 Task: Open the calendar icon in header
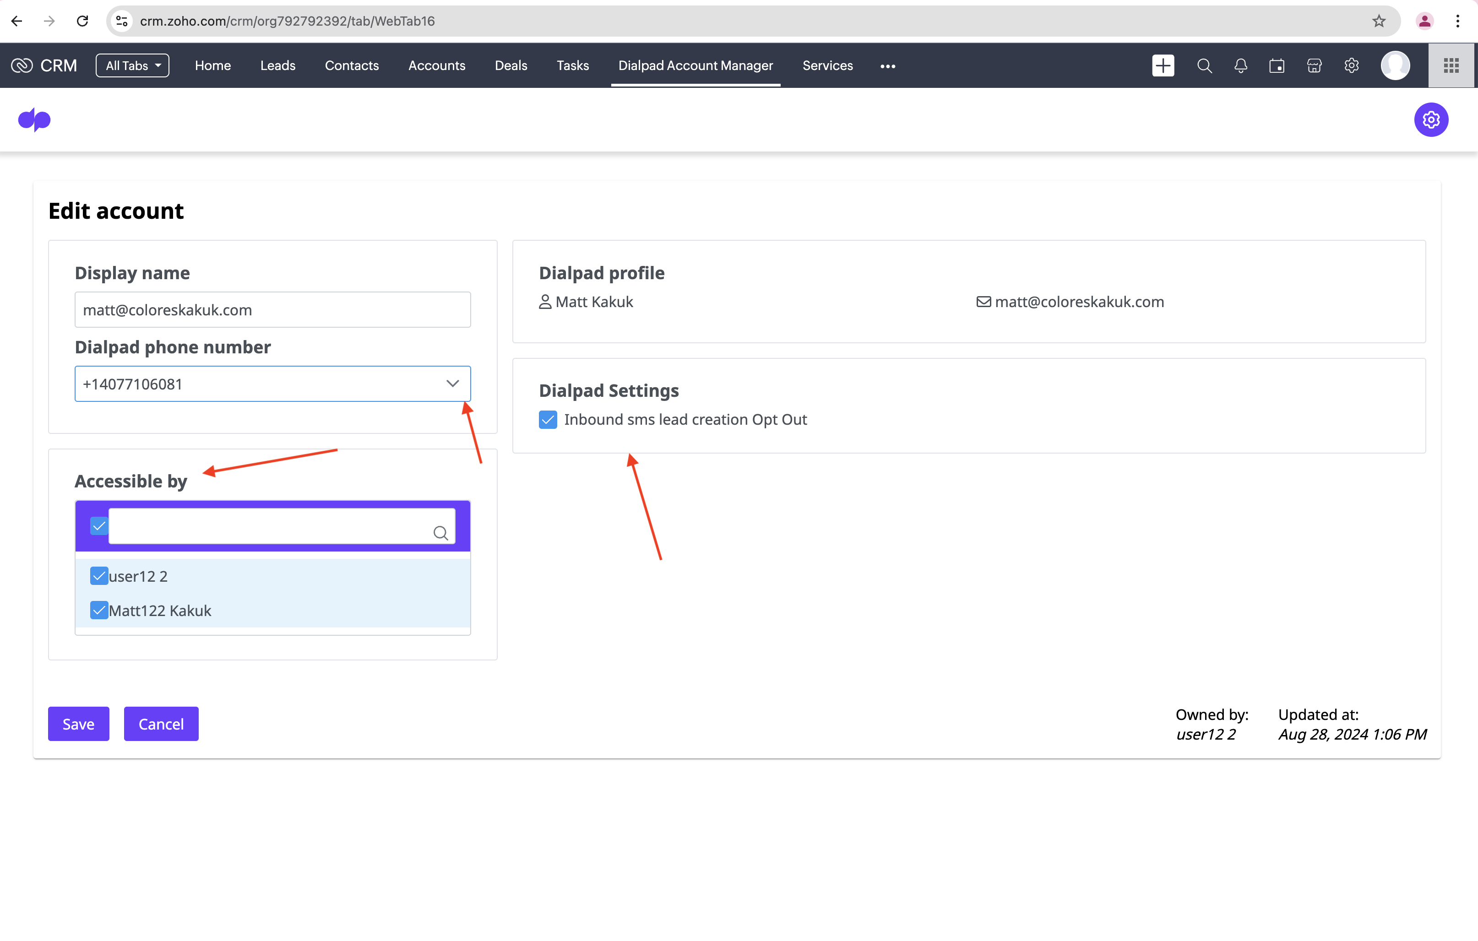[x=1277, y=65]
